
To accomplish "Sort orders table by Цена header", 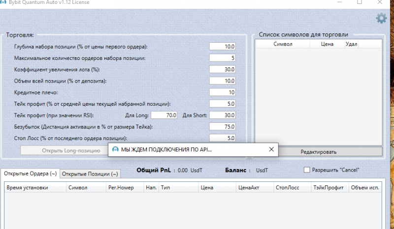I will pos(217,188).
